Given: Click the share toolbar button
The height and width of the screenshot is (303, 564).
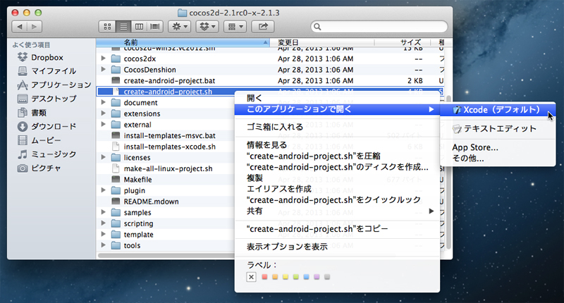Looking at the screenshot, I should coord(263,27).
